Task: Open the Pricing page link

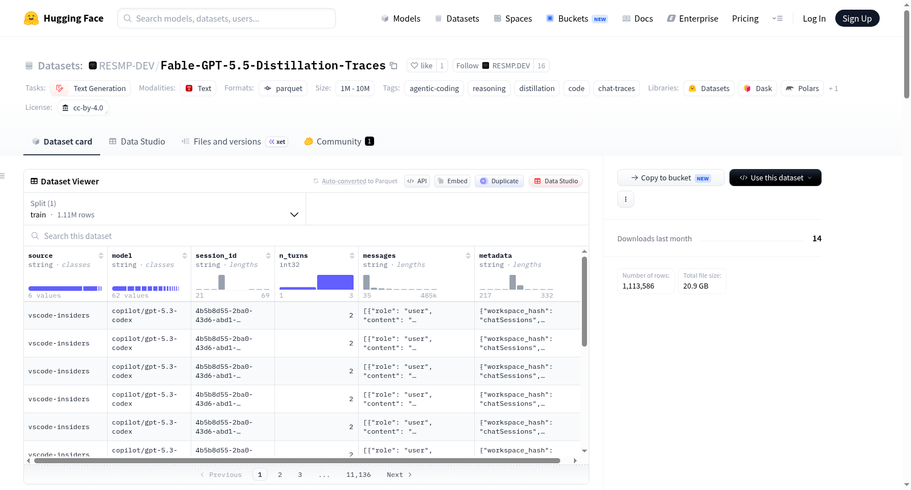Action: (x=745, y=18)
